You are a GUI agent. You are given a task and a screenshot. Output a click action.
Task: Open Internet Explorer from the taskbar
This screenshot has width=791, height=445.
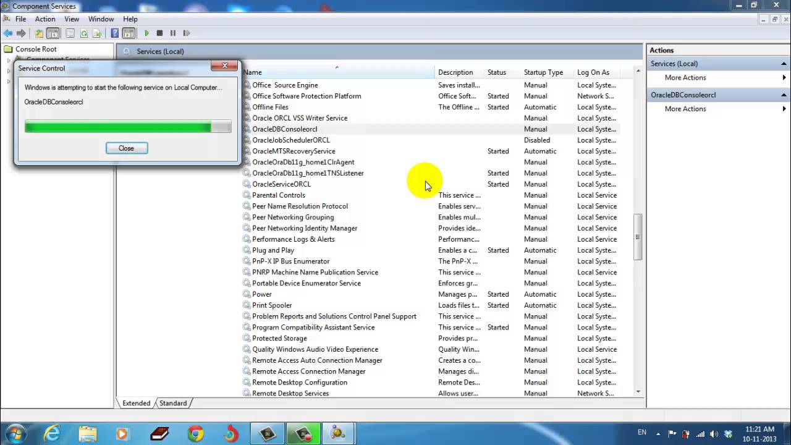pyautogui.click(x=52, y=433)
